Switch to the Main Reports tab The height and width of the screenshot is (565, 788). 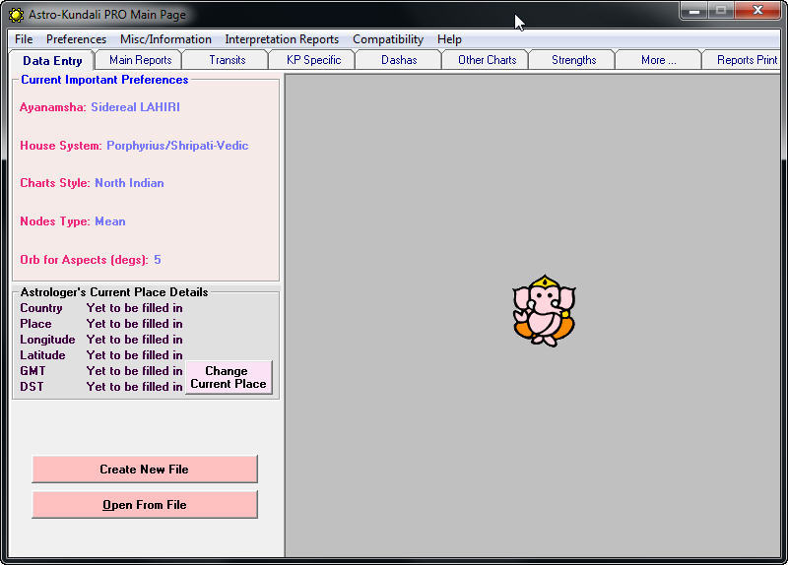(140, 60)
